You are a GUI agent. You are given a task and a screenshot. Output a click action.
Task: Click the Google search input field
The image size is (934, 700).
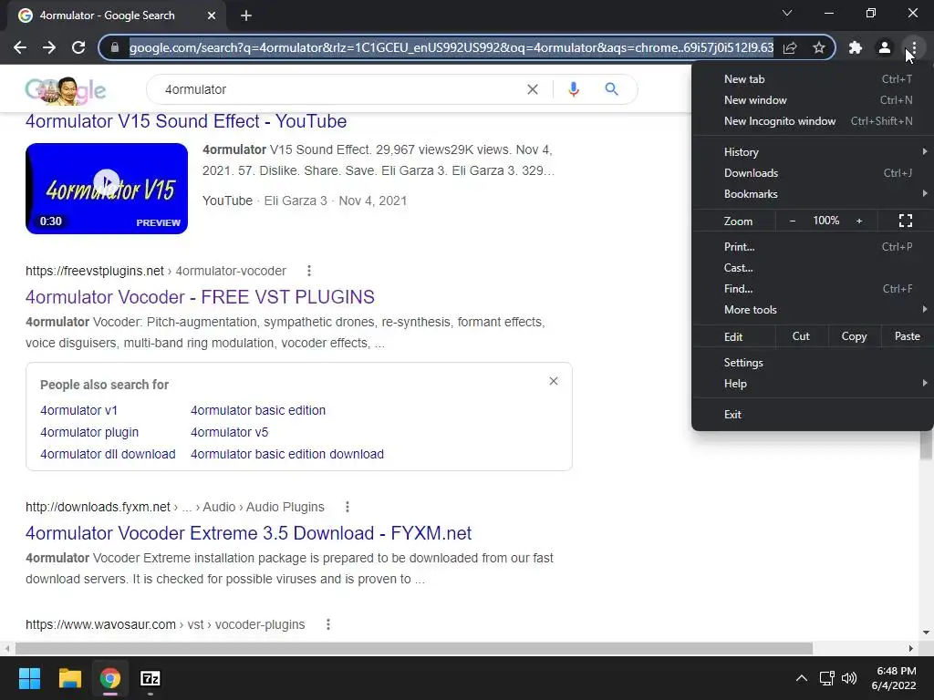(x=339, y=89)
